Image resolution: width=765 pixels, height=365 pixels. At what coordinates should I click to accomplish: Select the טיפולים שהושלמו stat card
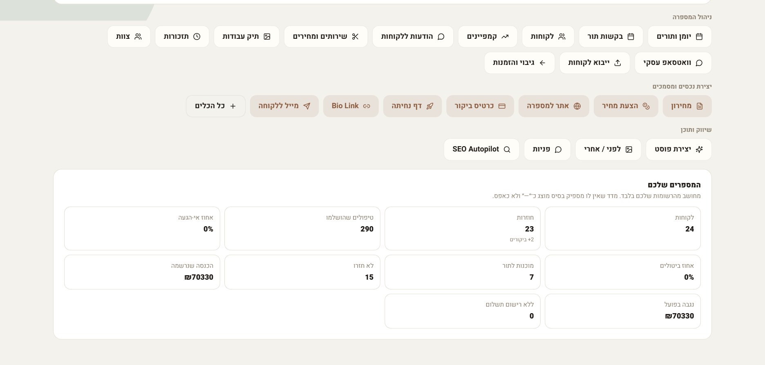pyautogui.click(x=302, y=228)
